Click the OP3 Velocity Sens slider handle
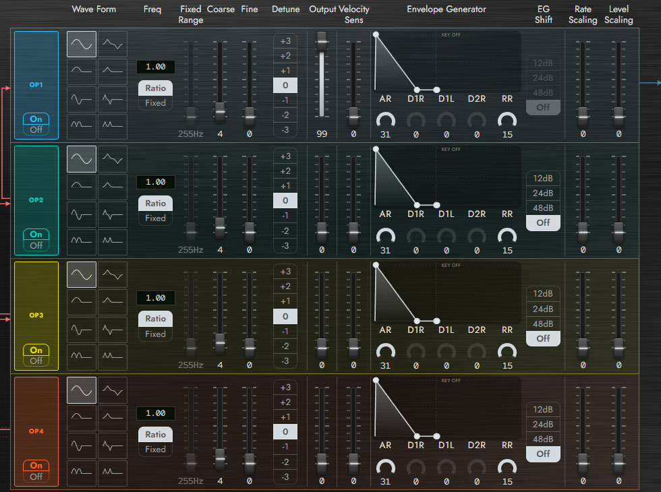Image resolution: width=661 pixels, height=492 pixels. tap(353, 348)
